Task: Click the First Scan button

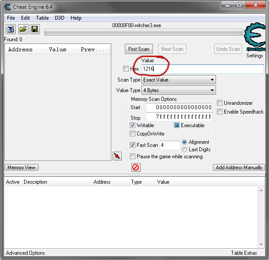Action: click(139, 49)
